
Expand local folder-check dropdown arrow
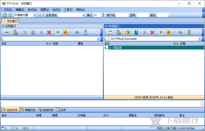tap(174, 32)
